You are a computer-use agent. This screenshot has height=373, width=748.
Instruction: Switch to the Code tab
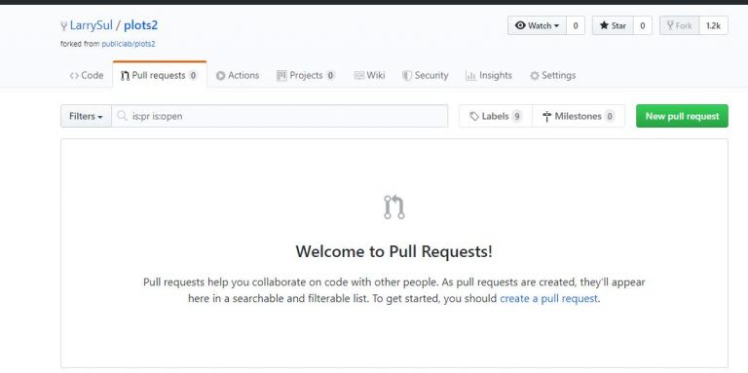click(x=87, y=75)
